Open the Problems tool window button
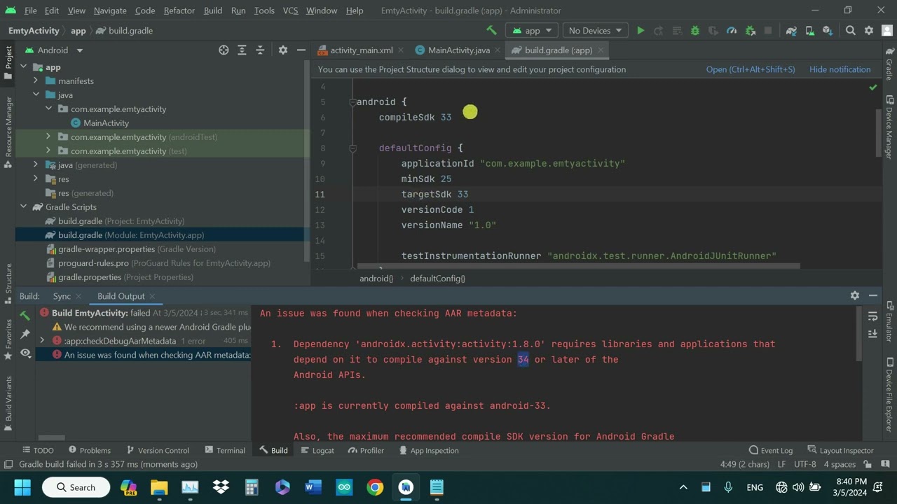 point(90,450)
